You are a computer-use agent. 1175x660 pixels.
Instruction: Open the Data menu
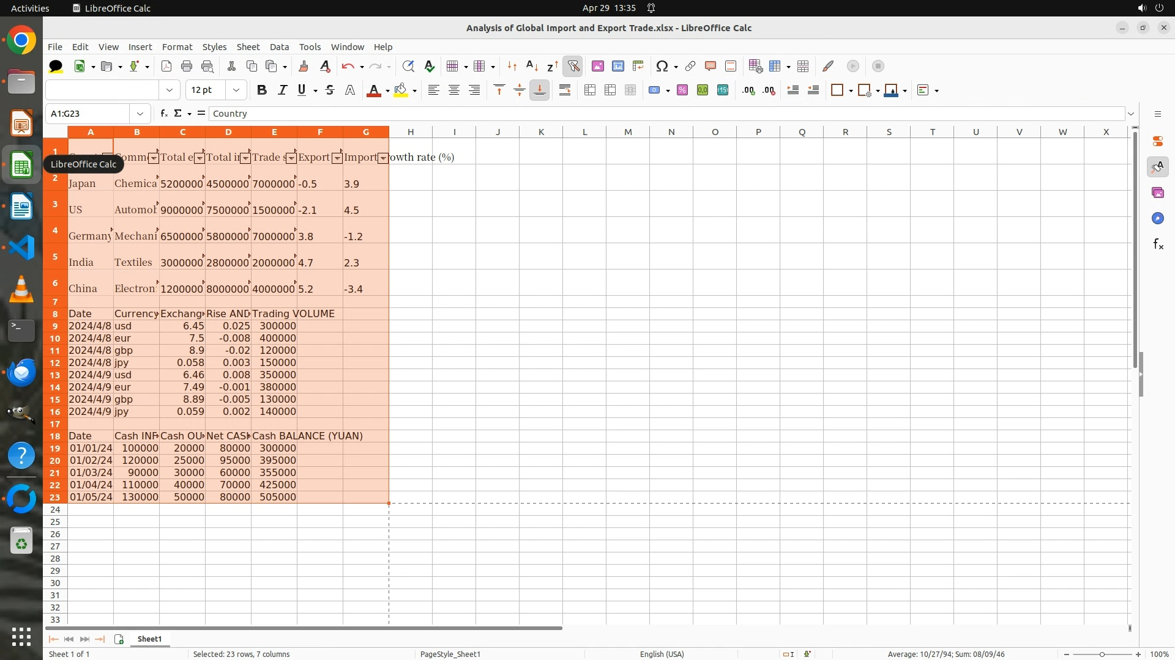(279, 47)
